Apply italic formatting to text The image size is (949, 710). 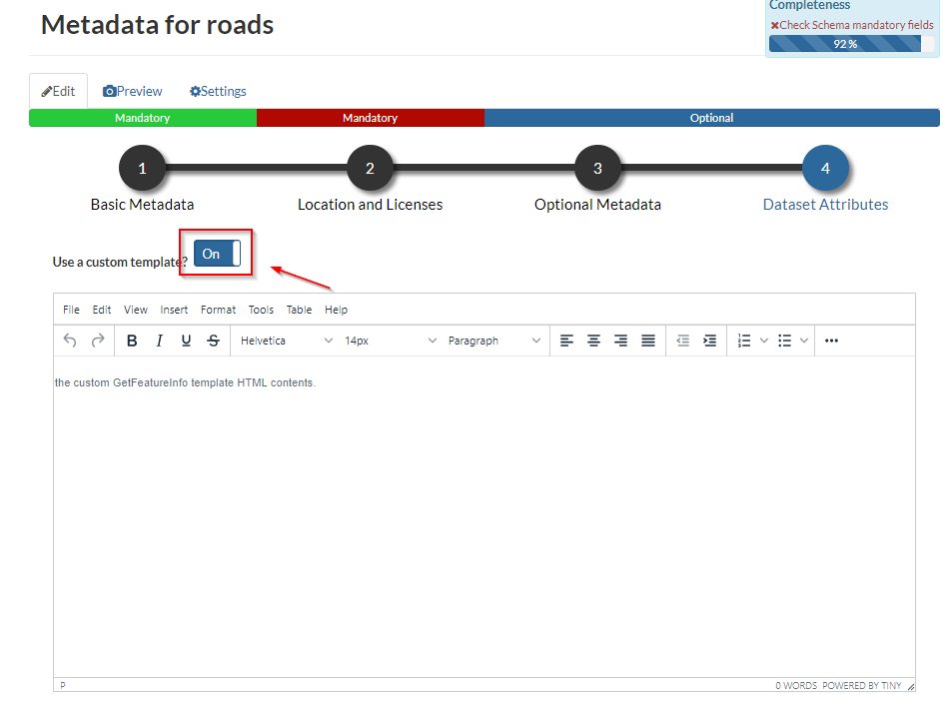click(159, 341)
